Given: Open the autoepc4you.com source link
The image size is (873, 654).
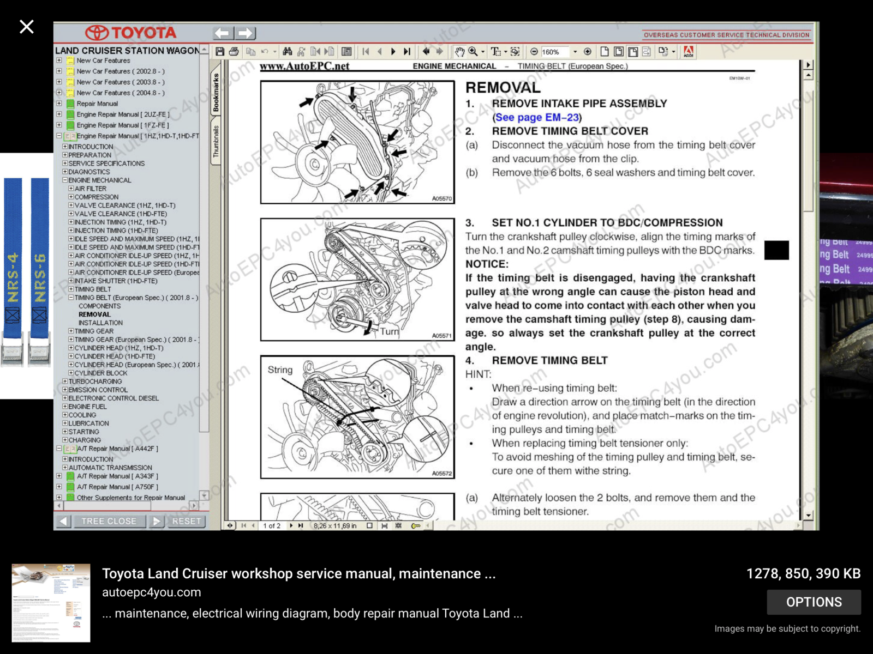Looking at the screenshot, I should 152,592.
